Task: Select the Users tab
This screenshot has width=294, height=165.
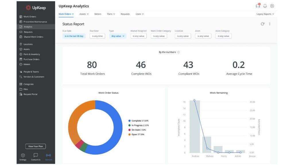Action: pos(139,14)
